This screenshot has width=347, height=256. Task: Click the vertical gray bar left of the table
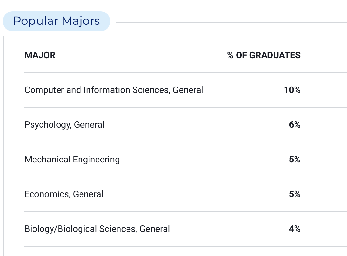[3, 146]
